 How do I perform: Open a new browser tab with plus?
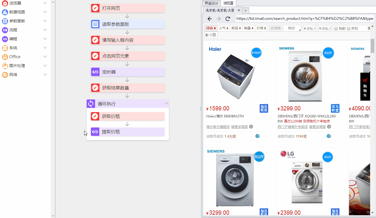point(245,11)
